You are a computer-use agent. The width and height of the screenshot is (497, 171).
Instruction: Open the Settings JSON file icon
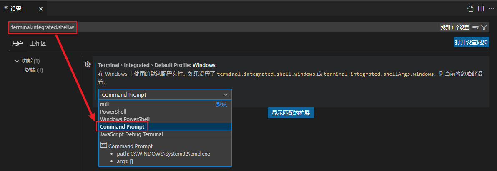pyautogui.click(x=470, y=8)
